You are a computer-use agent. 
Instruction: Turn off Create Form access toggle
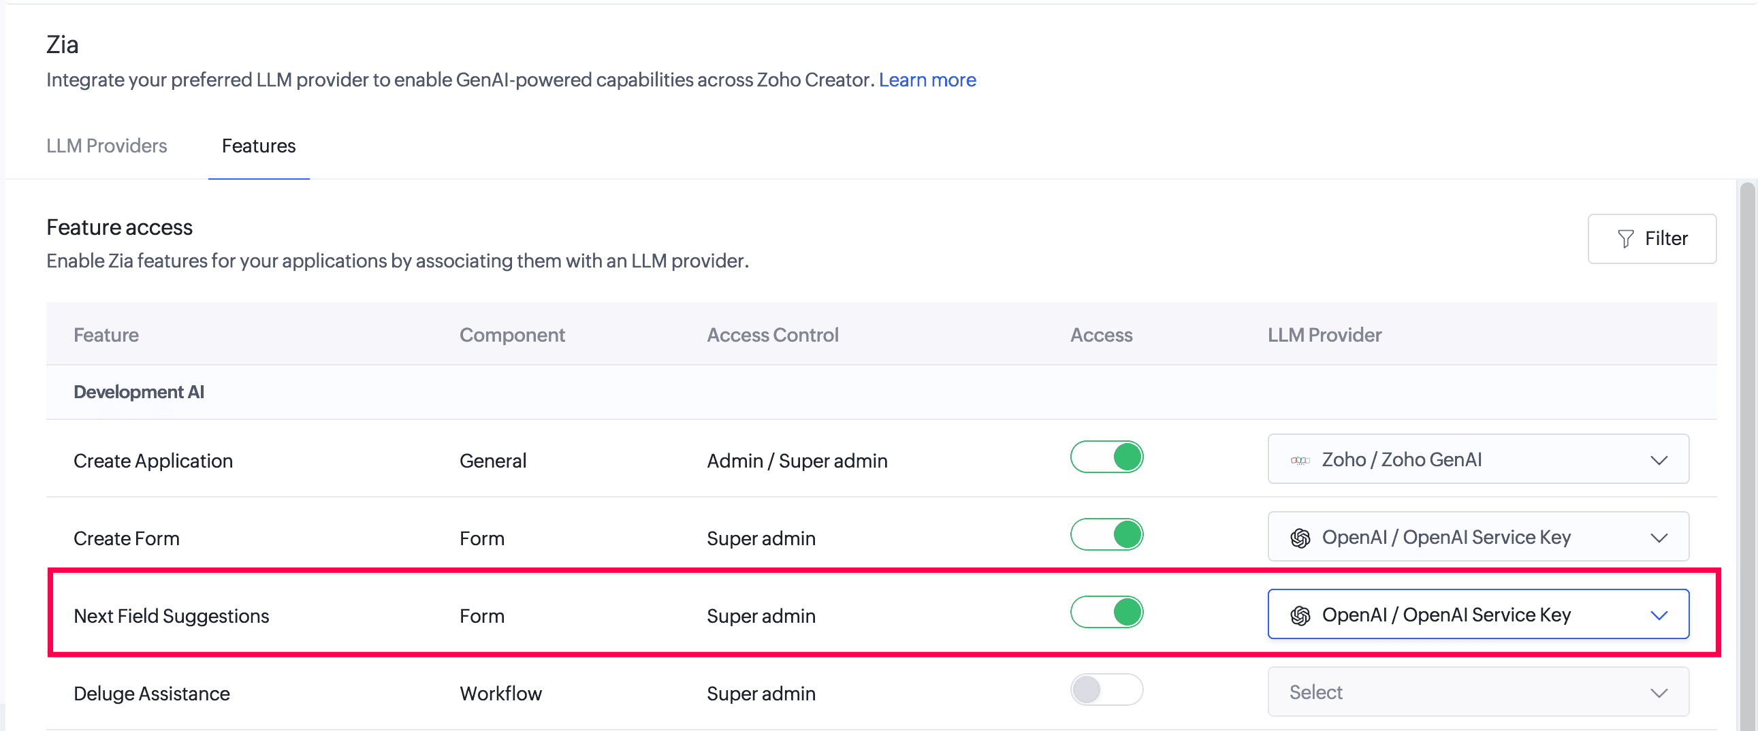[x=1106, y=534]
